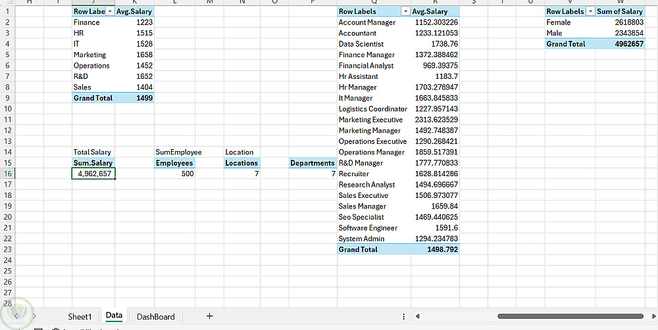658x330 pixels.
Task: Click the horizontal scrollbar left arrow
Action: tap(418, 316)
